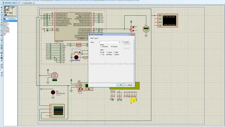The width and height of the screenshot is (225, 127).
Task: Select the Junction Dot tool
Action: [1, 12]
